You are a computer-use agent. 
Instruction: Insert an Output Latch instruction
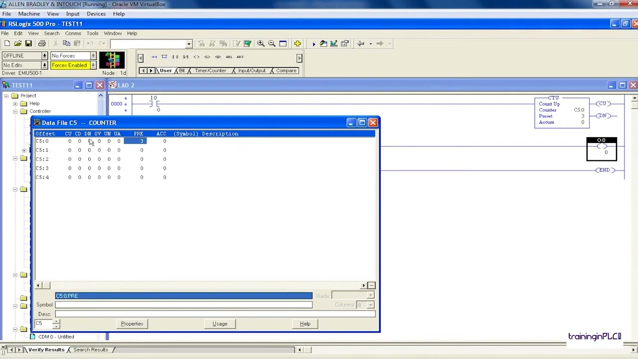[207, 57]
